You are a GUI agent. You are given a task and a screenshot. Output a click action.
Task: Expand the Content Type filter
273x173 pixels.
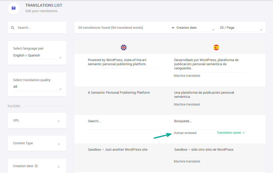[37, 143]
